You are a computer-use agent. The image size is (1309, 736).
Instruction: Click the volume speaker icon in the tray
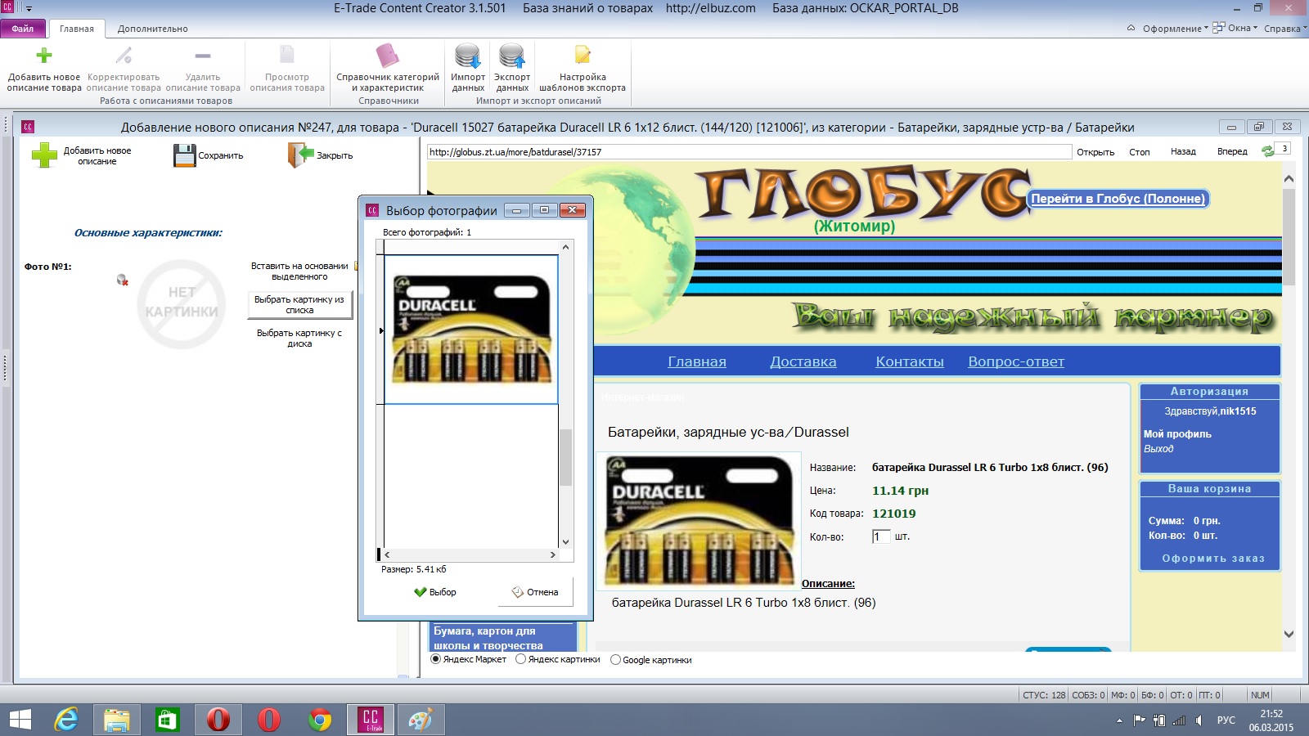(1199, 720)
